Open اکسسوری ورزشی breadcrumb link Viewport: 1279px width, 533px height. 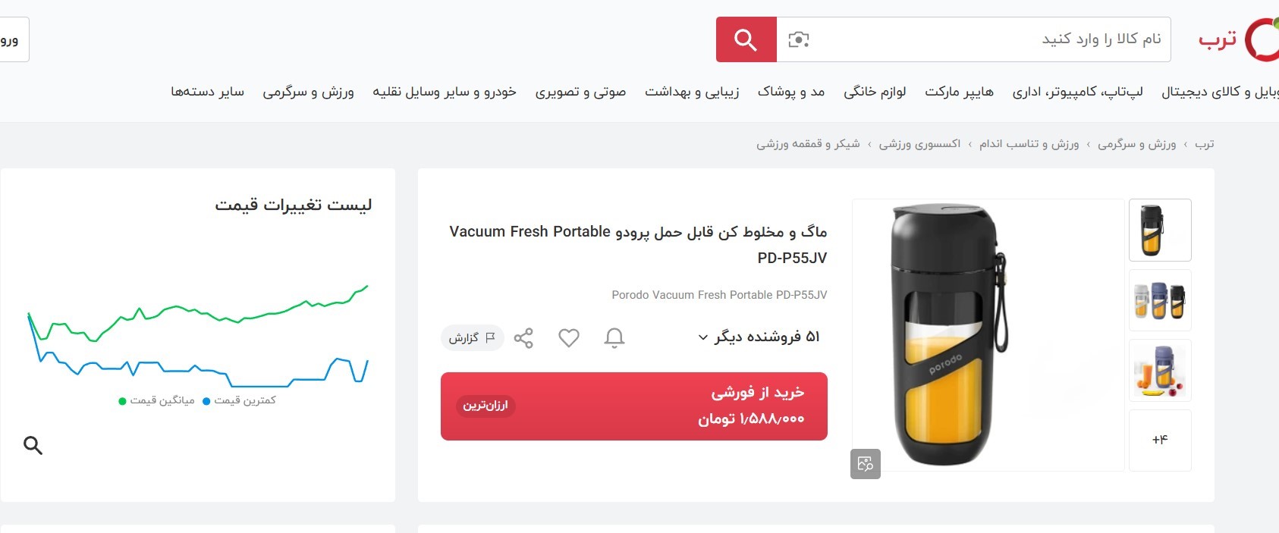[919, 144]
